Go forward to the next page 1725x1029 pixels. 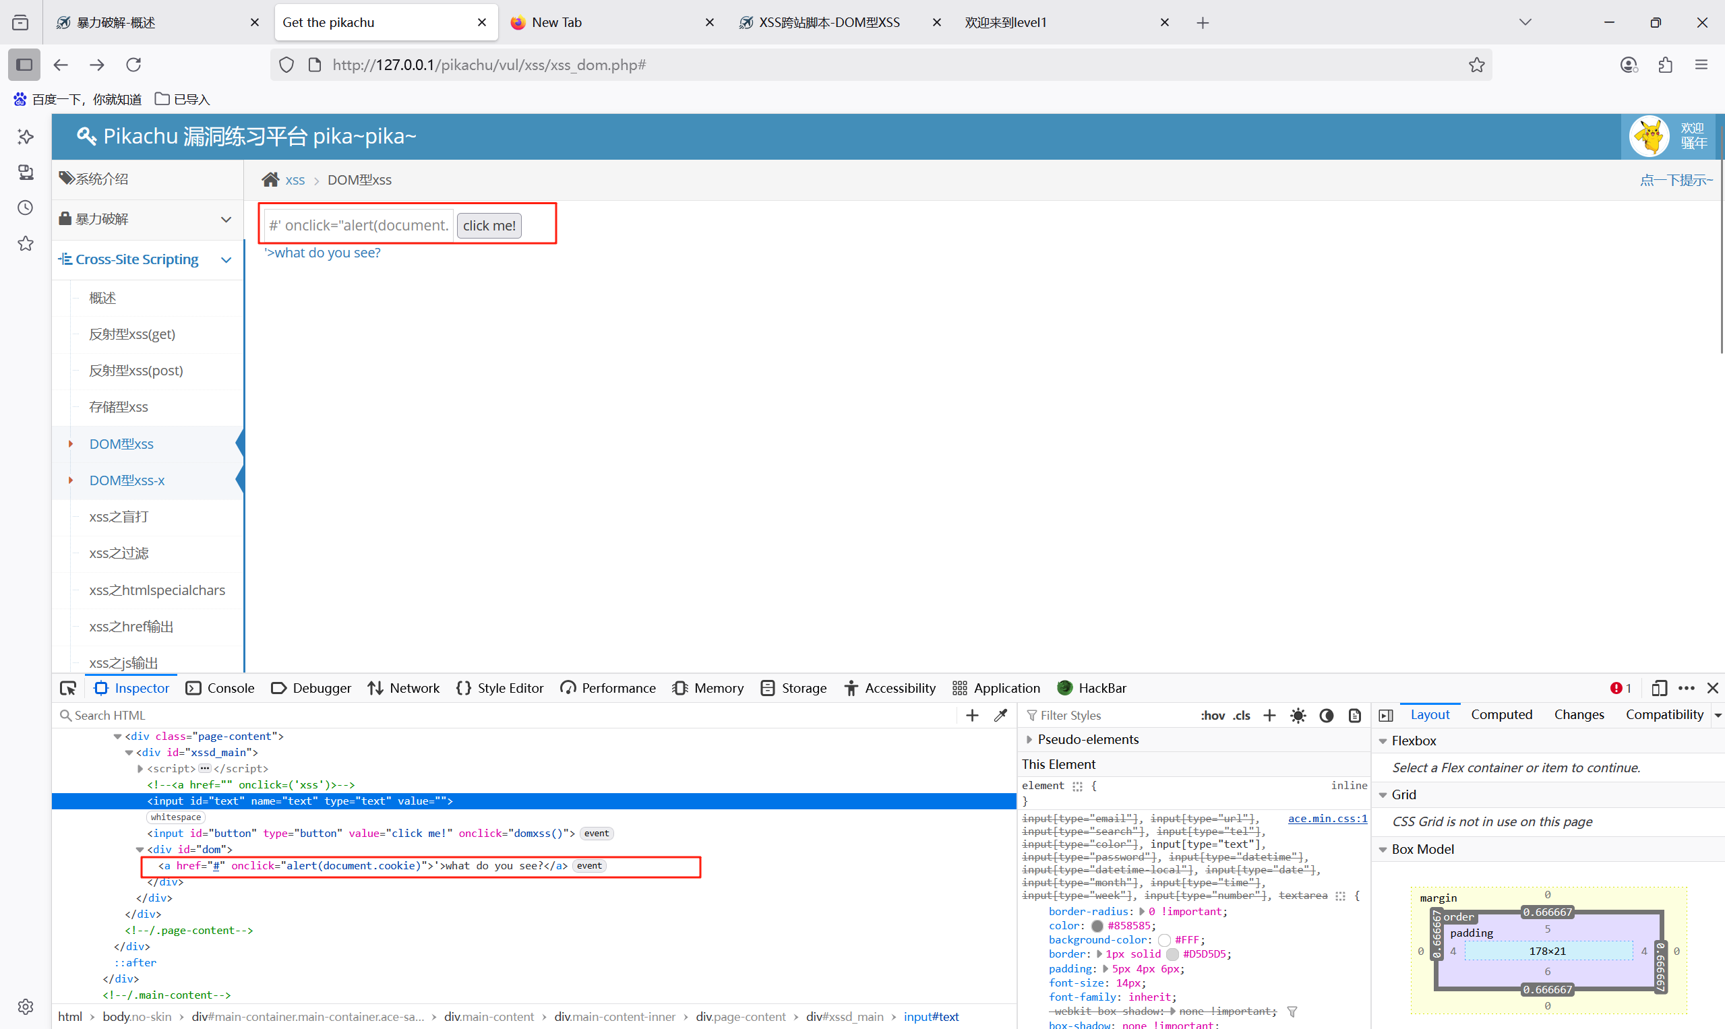click(x=97, y=65)
